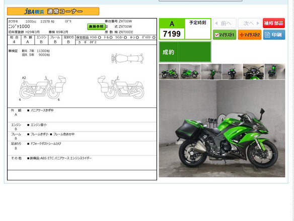Click the lot number 7199
294x221 pixels.
coord(172,34)
